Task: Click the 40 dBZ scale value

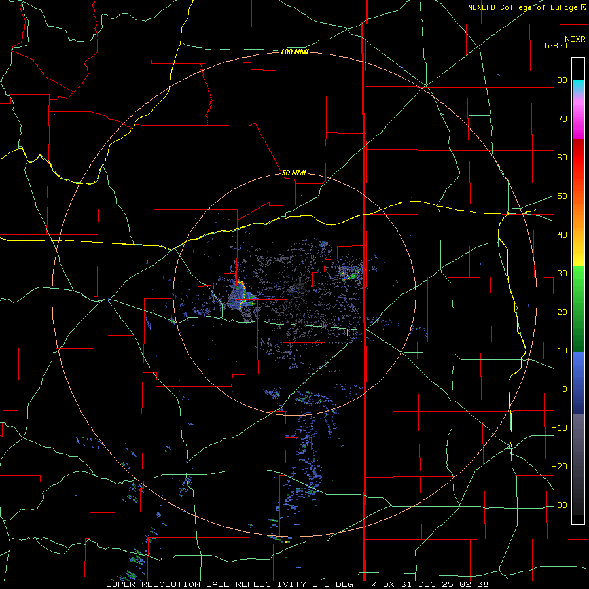Action: 562,235
